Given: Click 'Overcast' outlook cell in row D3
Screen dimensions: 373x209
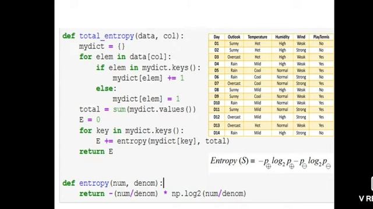Looking at the screenshot, I should click(234, 57).
